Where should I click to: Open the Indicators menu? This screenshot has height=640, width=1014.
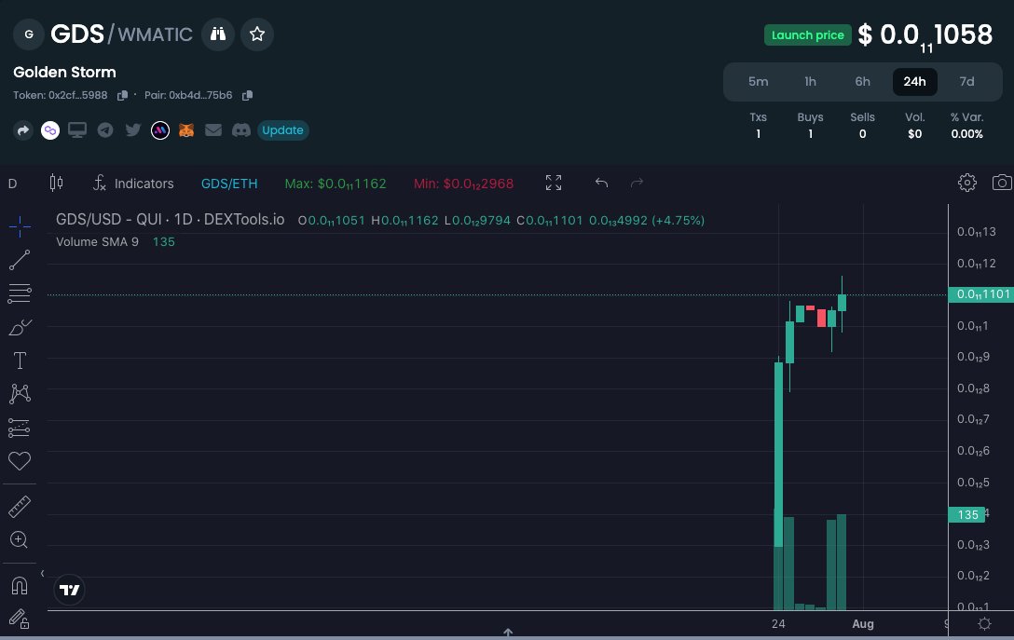[133, 184]
